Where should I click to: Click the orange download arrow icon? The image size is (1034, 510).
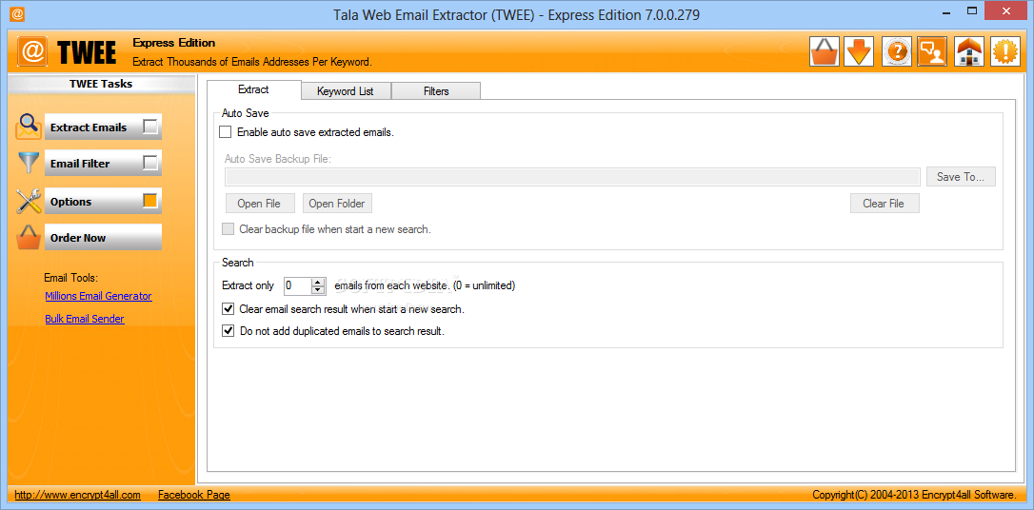pos(859,51)
